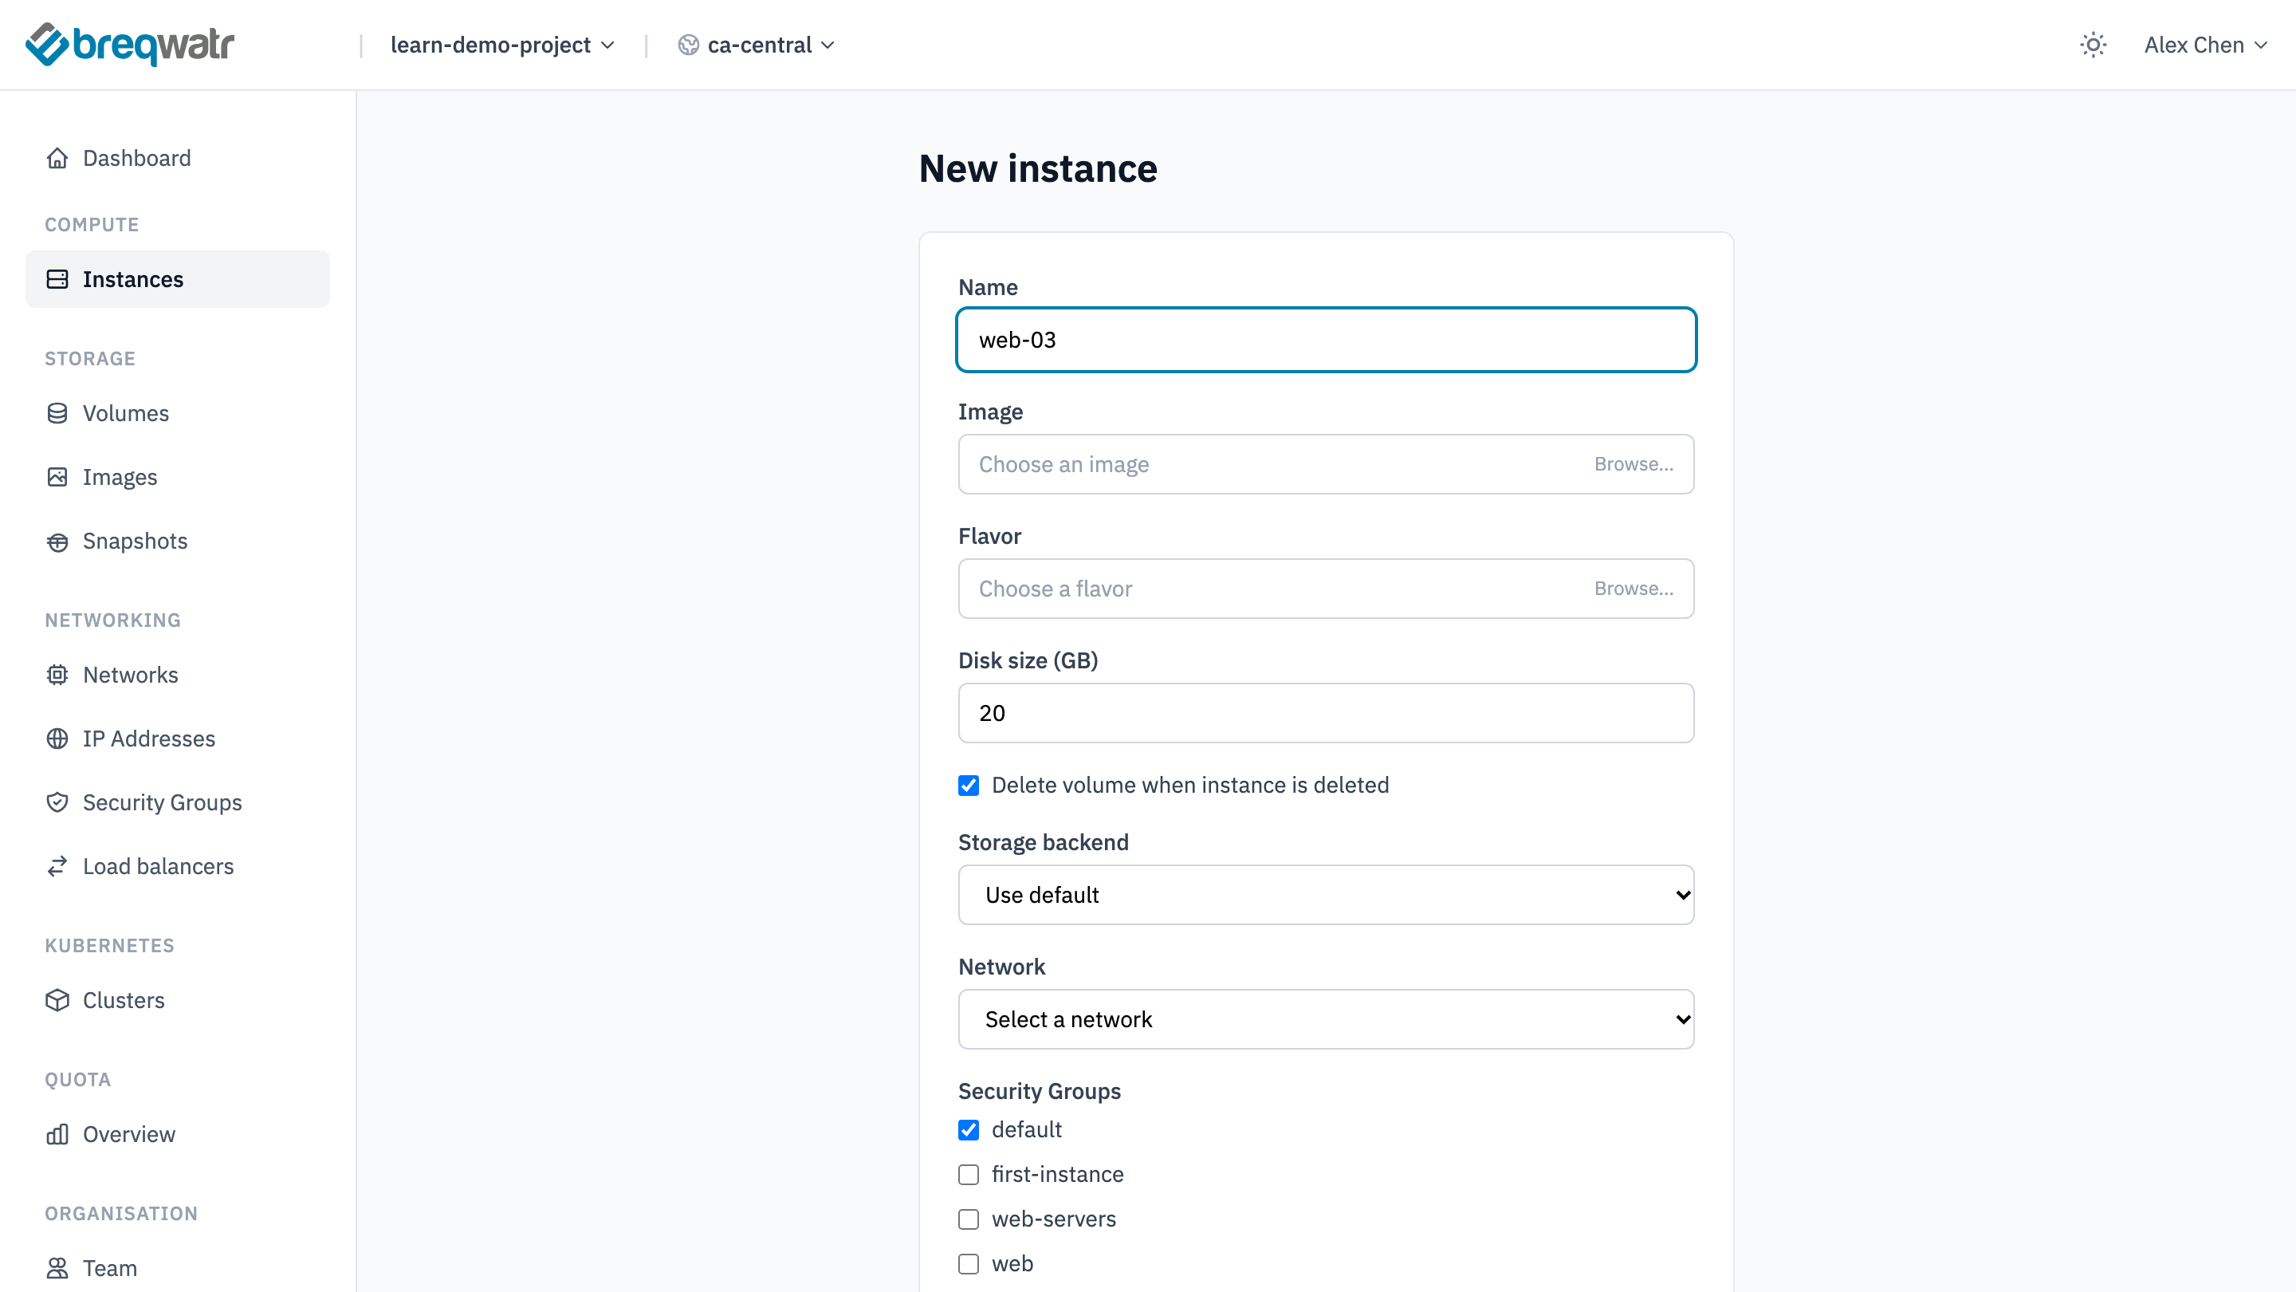The width and height of the screenshot is (2296, 1292).
Task: Click the Volumes database icon
Action: (57, 413)
